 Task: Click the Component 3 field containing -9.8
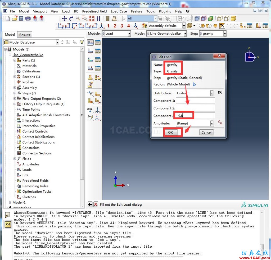click(196, 116)
